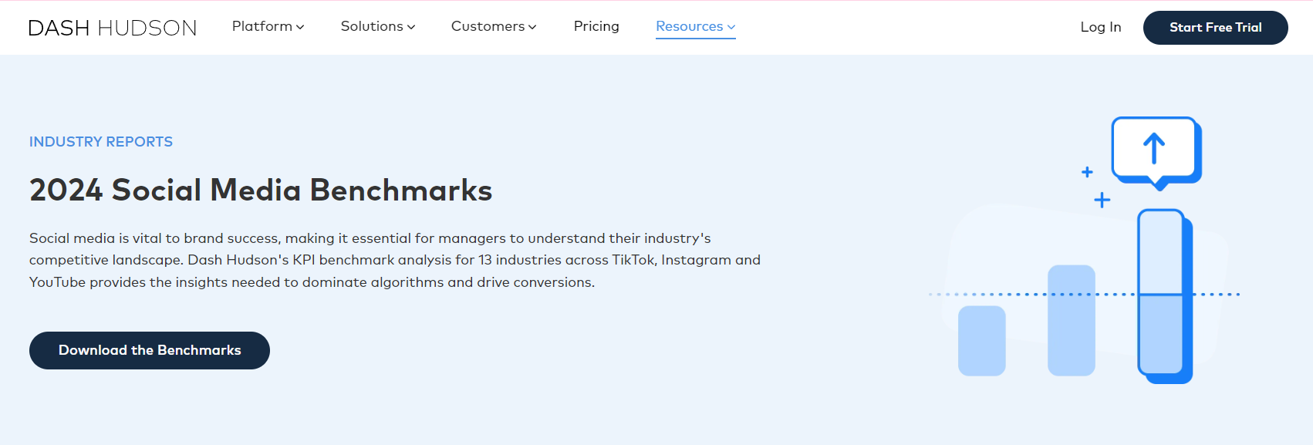This screenshot has height=445, width=1313.
Task: Click the 2024 Social Media Benchmarks heading
Action: (x=261, y=190)
